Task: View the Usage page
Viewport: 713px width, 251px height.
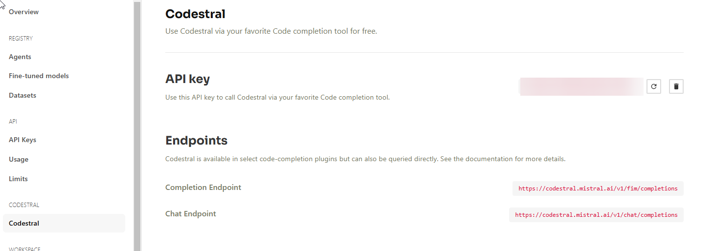Action: (x=19, y=159)
